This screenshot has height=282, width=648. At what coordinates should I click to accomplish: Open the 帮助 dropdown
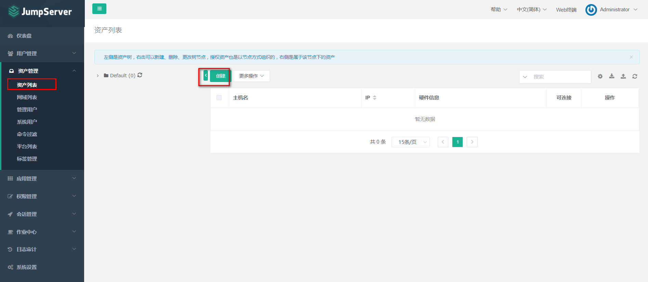click(499, 10)
